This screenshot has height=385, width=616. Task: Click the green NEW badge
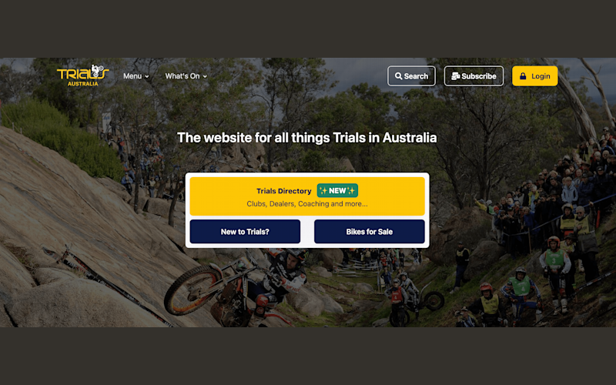point(337,190)
